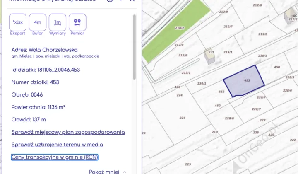Screen dimensions: 298x174
Task: Click the info panel vertical scrollbar
Action: (x=135, y=47)
